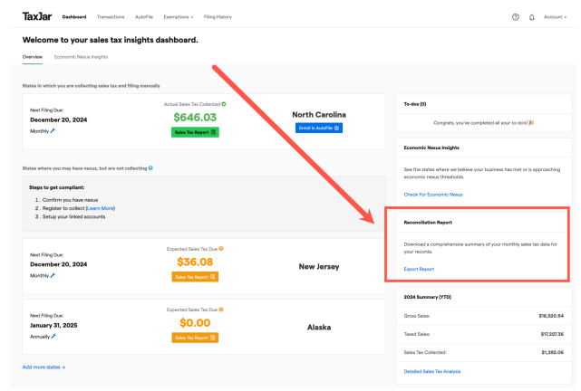Switch to Economic Nexus Insights tab
581x391 pixels.
(81, 57)
